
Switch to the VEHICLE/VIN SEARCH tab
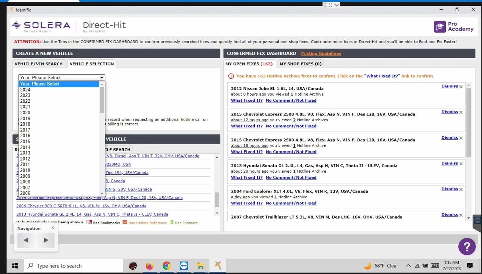38,64
